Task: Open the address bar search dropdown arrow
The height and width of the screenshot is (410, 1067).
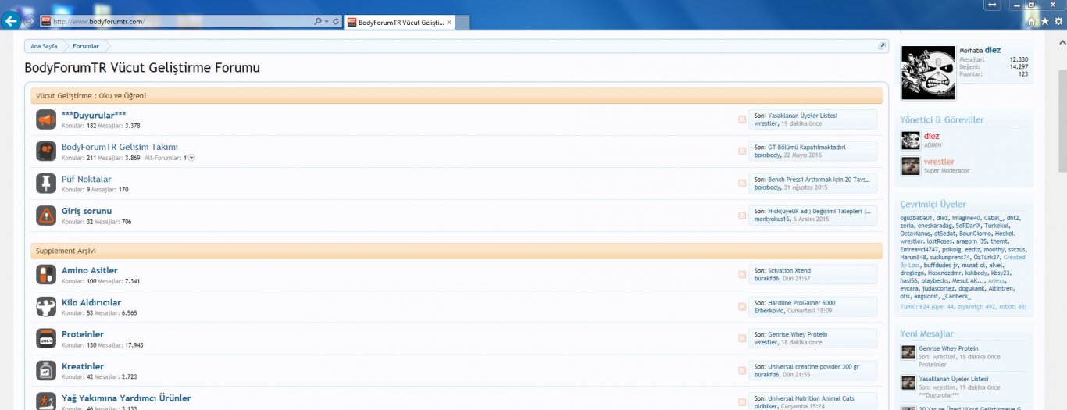Action: tap(326, 21)
